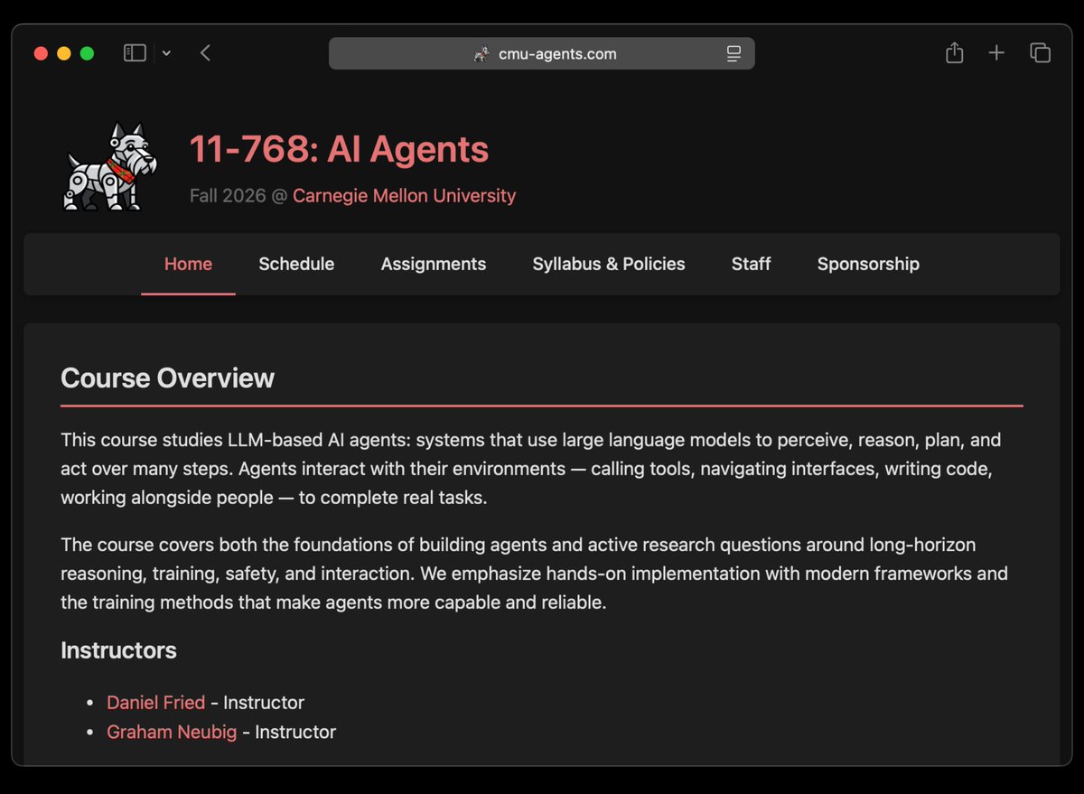
Task: Click the yellow minimize window button
Action: click(64, 53)
